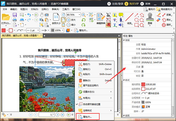Click the zoom out 缩小 button
This screenshot has height=121, width=176.
71,25
